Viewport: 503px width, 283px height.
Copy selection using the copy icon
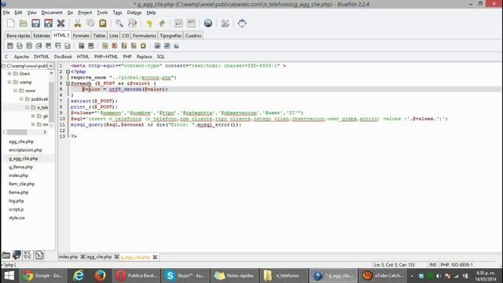tap(90, 24)
